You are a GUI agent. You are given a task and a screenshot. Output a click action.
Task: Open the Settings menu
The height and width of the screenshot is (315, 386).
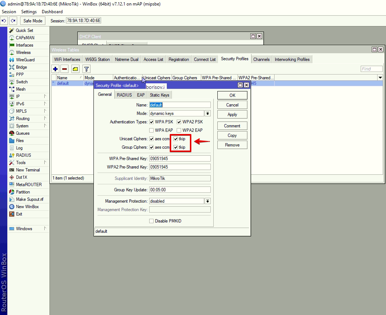tap(29, 12)
